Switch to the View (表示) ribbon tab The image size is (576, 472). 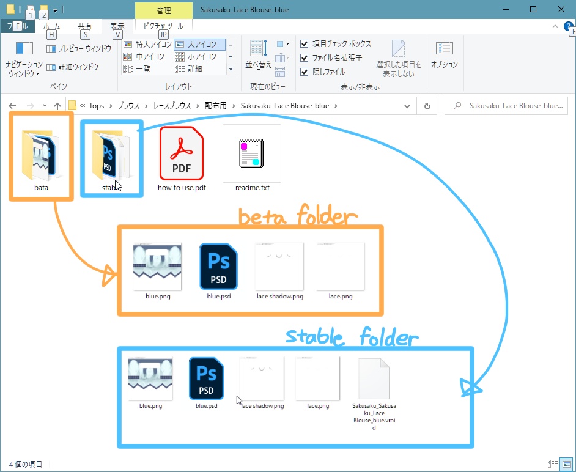pos(117,26)
